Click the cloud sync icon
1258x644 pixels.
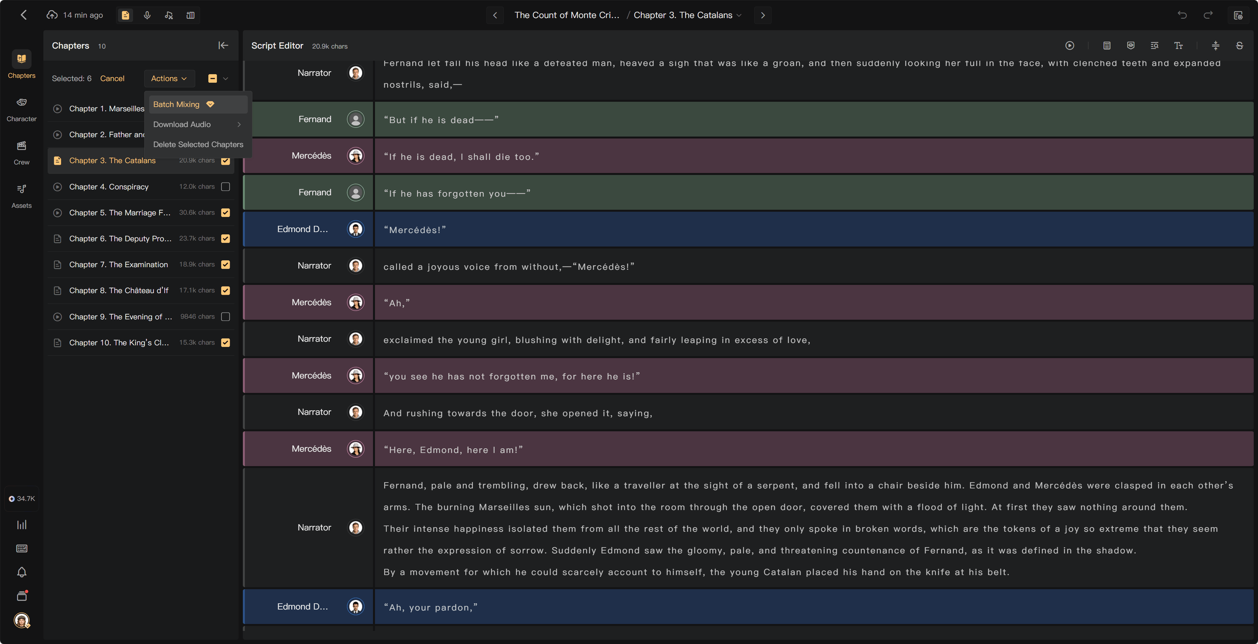(52, 15)
